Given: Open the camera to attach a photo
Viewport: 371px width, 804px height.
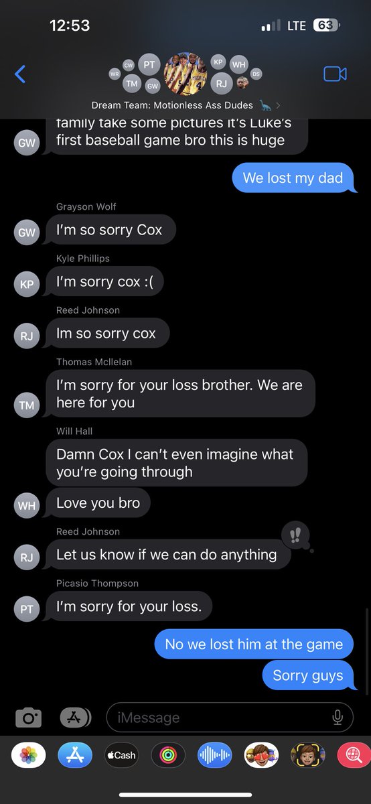Looking at the screenshot, I should click(x=28, y=718).
